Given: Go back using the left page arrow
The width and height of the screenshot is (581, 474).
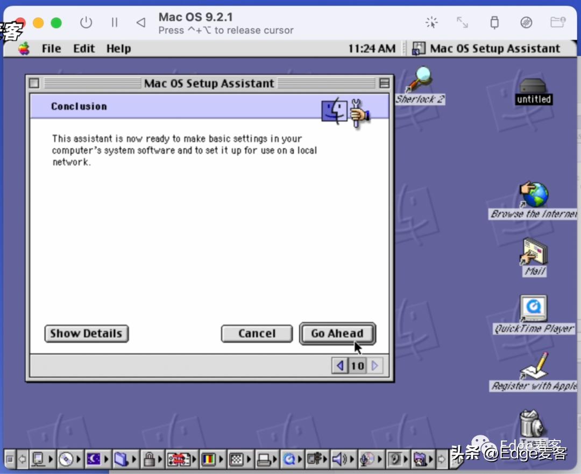Looking at the screenshot, I should click(x=339, y=366).
